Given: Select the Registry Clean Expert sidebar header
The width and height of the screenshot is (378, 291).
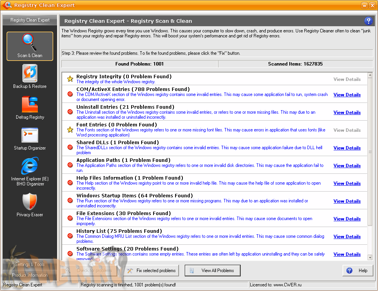Looking at the screenshot, I should click(30, 20).
